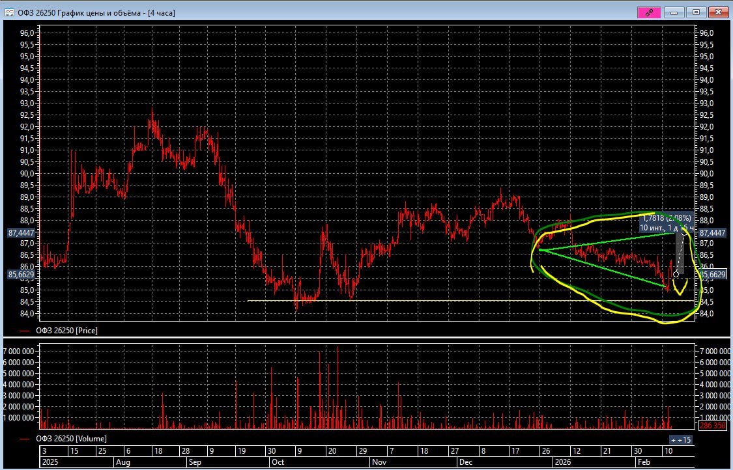Click the 286 350 volume value label
This screenshot has height=470, width=733.
712,426
